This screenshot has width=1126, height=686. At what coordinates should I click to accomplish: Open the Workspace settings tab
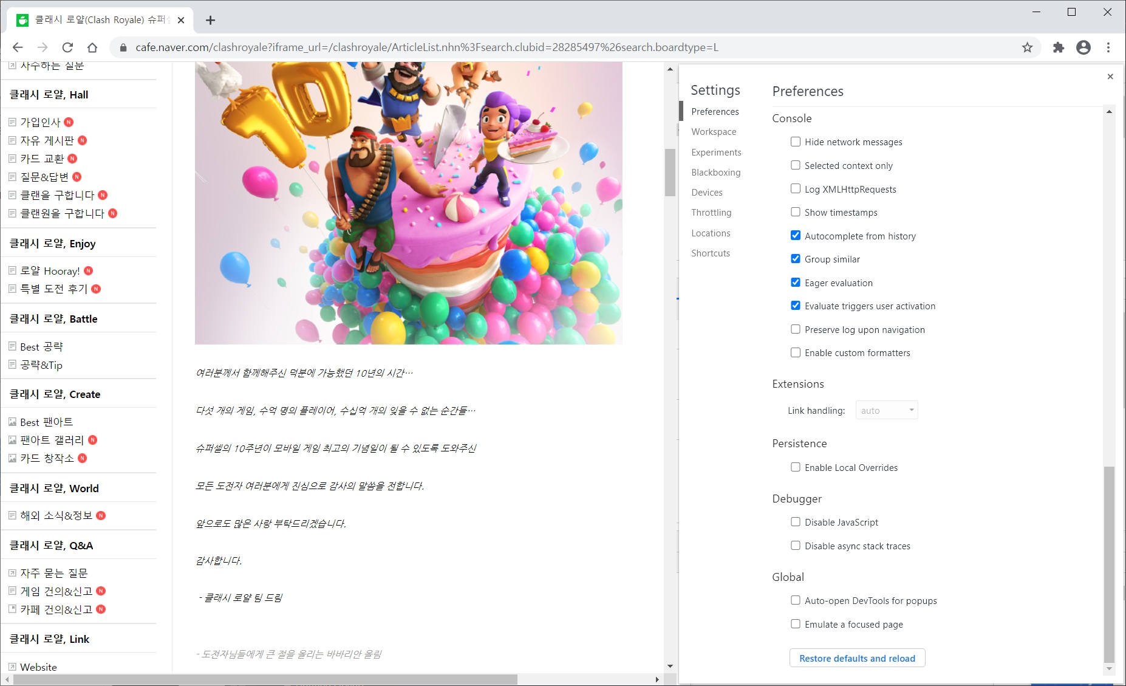714,132
